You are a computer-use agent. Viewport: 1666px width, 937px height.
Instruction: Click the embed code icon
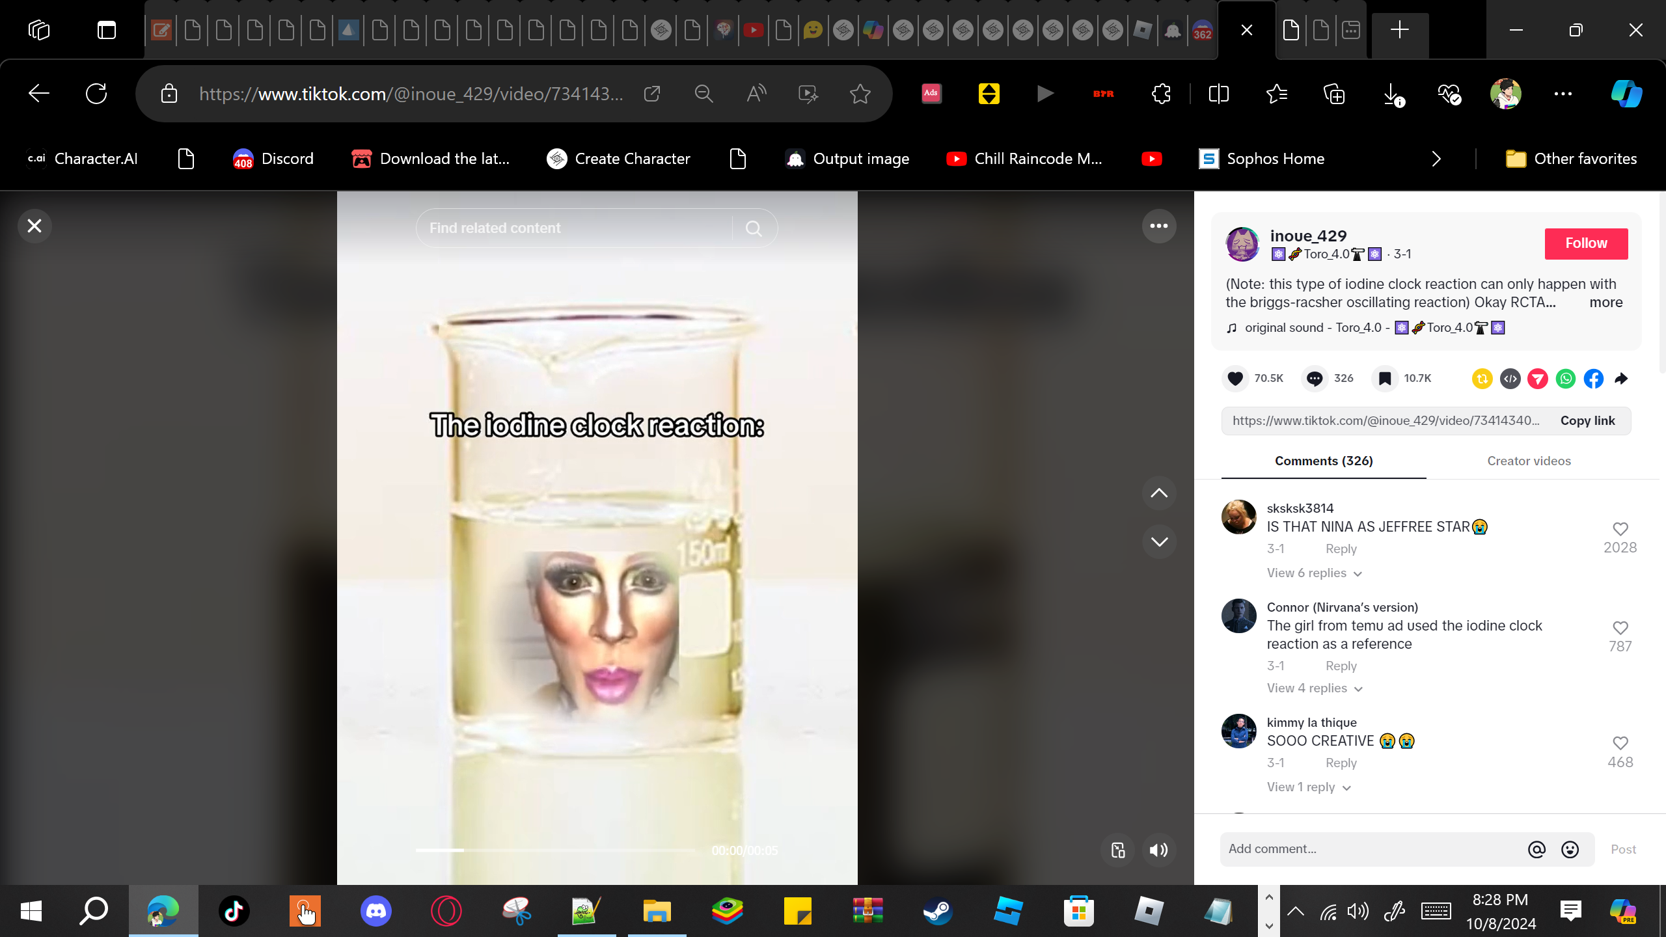point(1510,378)
